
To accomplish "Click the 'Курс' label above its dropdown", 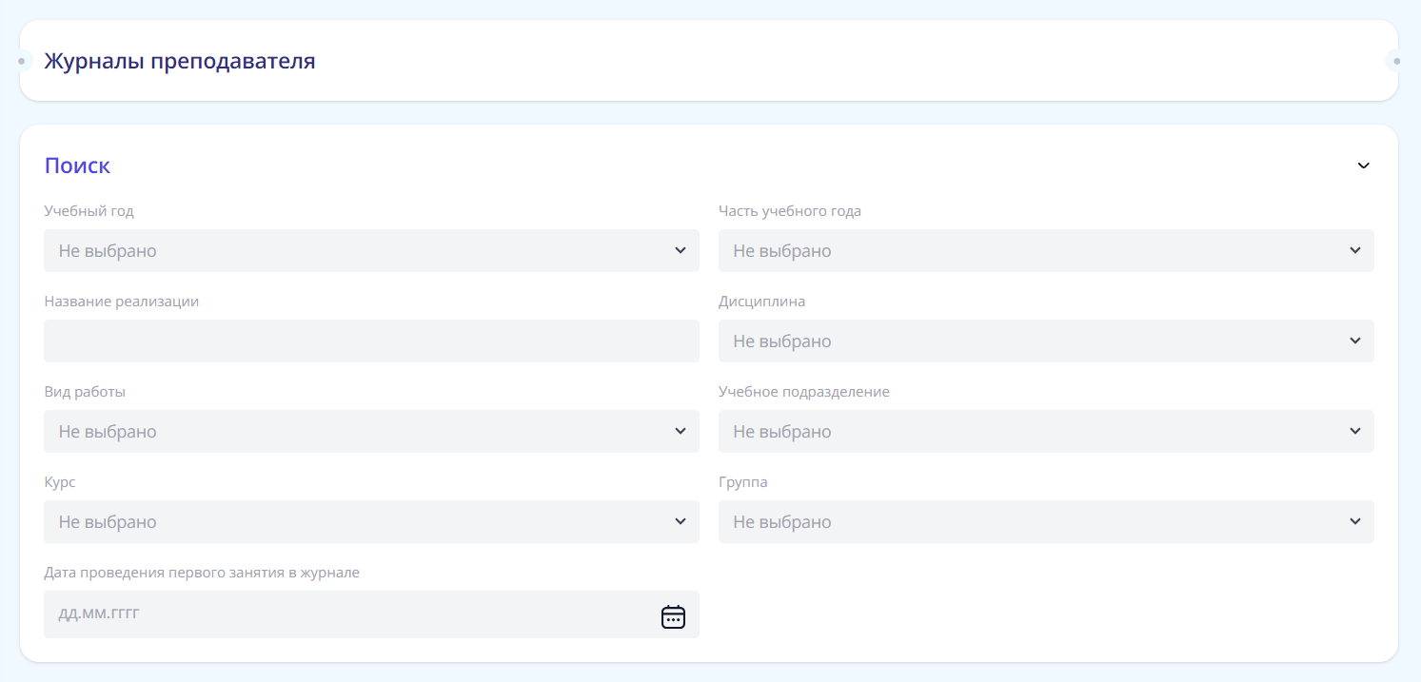I will click(x=60, y=482).
